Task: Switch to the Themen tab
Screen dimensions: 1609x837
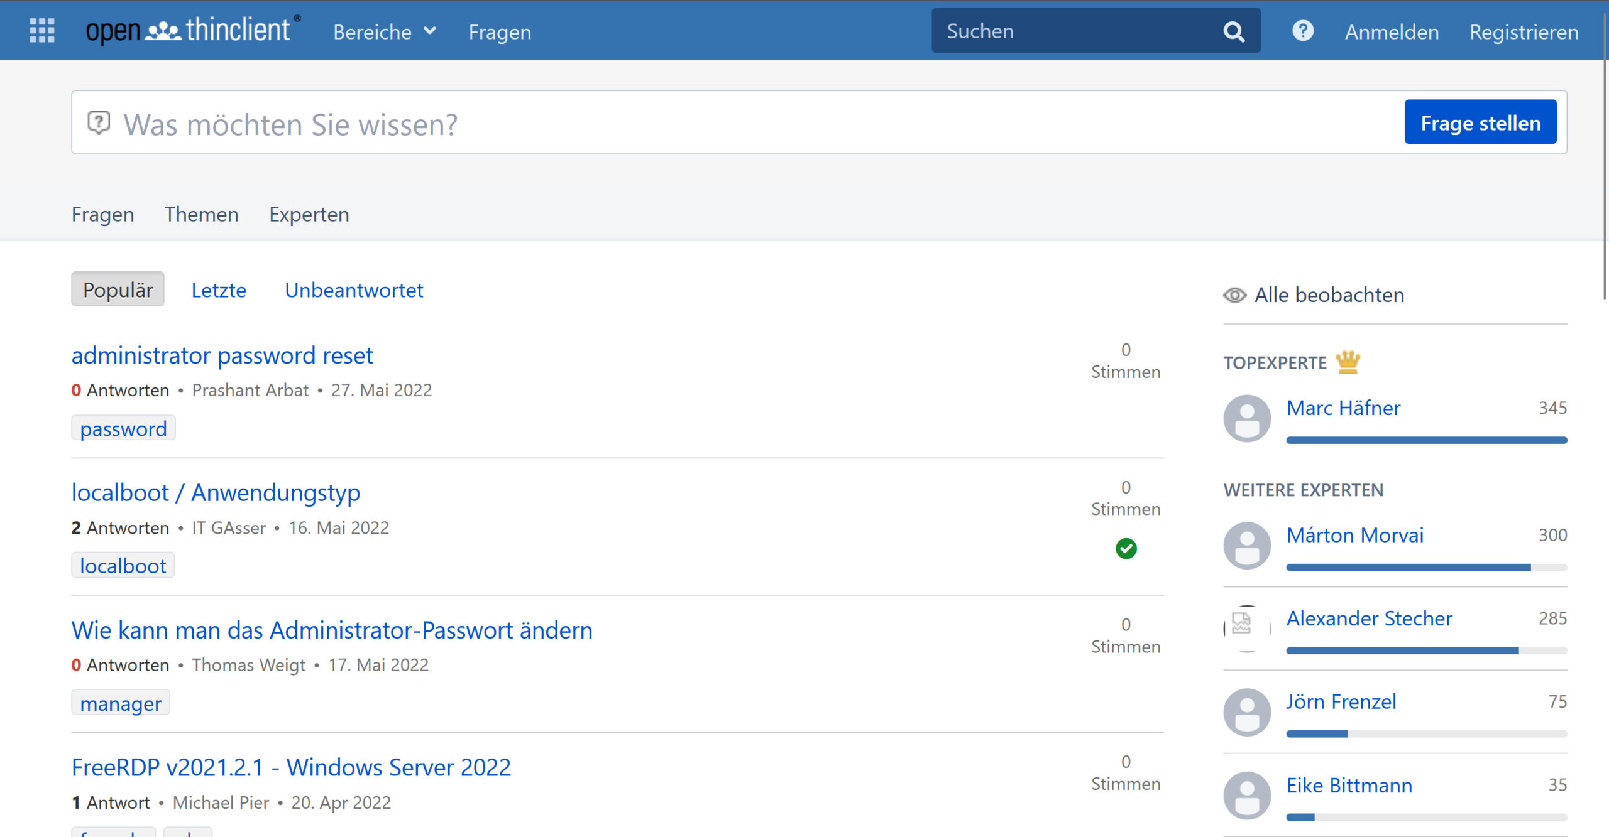Action: [201, 214]
